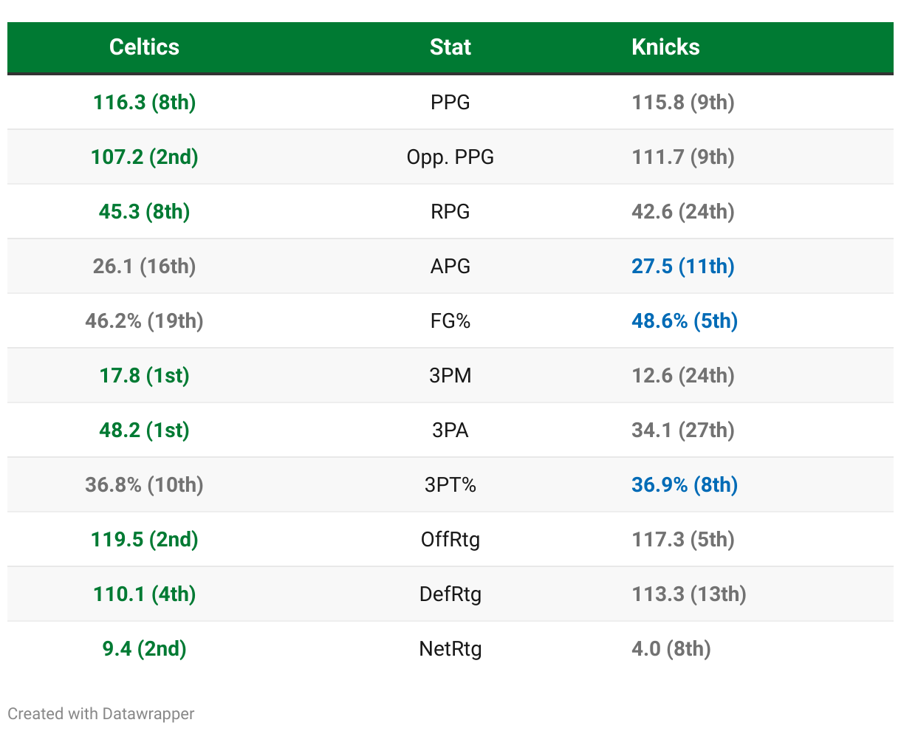Select Celtics OffRtg value 119.5 (2nd)

pyautogui.click(x=144, y=540)
